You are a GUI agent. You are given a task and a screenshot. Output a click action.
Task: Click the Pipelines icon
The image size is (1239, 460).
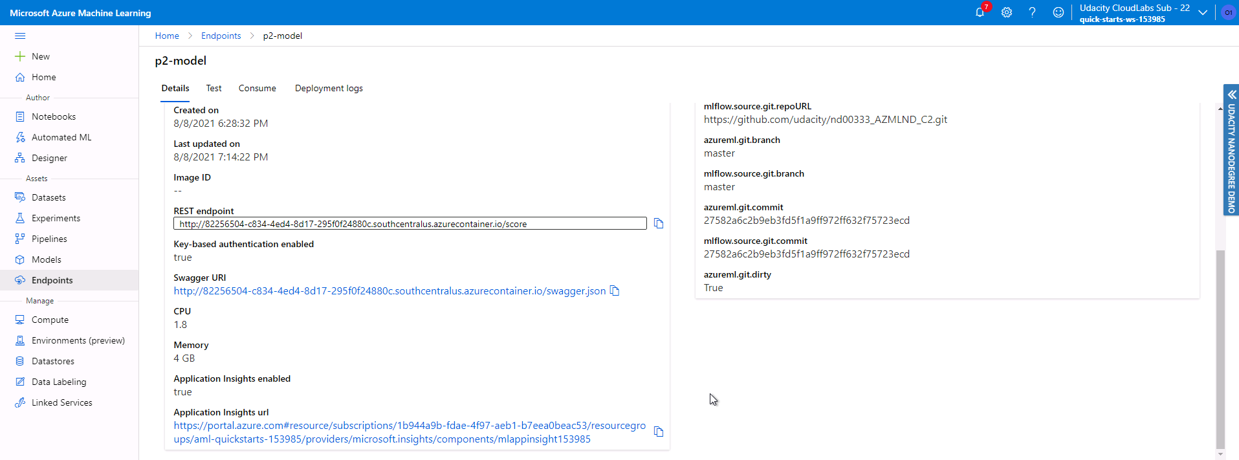[20, 239]
